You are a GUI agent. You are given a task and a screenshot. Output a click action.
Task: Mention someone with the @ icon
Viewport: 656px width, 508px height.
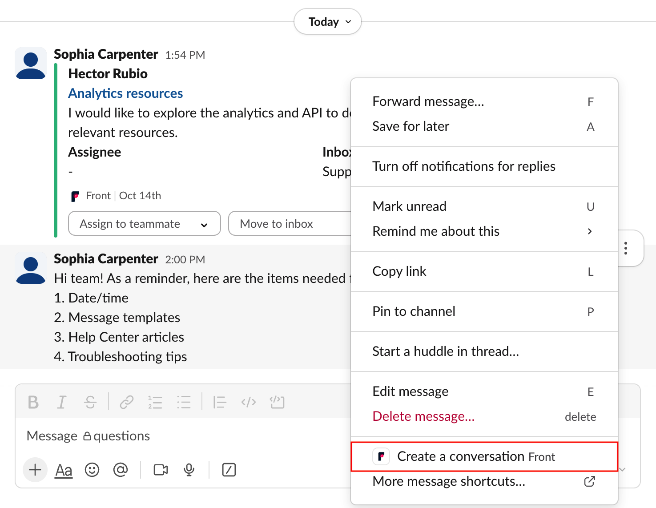(x=121, y=470)
